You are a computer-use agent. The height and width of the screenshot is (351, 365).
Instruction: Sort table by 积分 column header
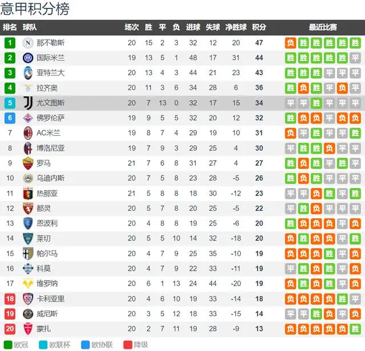pyautogui.click(x=258, y=27)
